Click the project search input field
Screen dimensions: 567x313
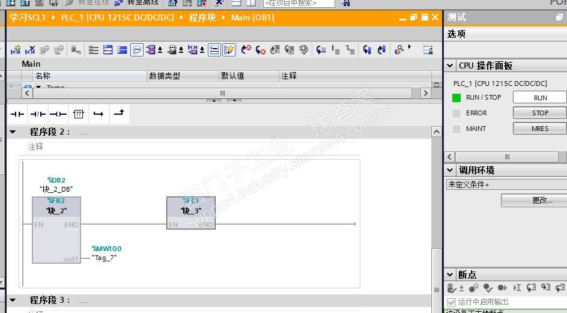click(299, 3)
